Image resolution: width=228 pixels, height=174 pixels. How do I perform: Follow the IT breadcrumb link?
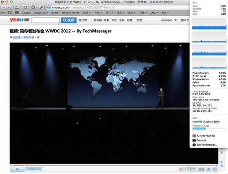(x=38, y=37)
